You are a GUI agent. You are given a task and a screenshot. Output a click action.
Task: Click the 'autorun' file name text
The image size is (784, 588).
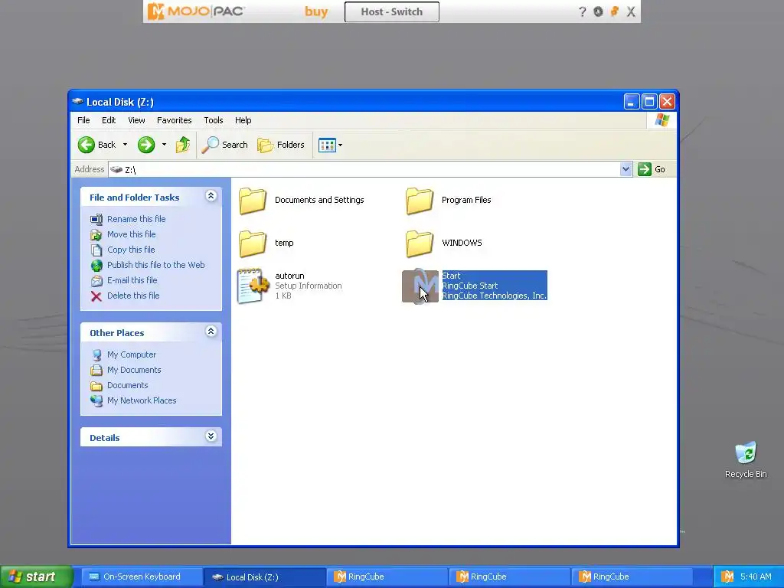289,276
